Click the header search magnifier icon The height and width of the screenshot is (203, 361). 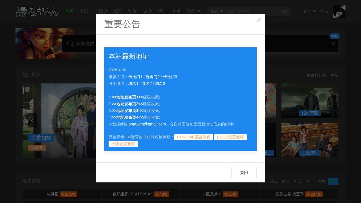click(x=285, y=11)
